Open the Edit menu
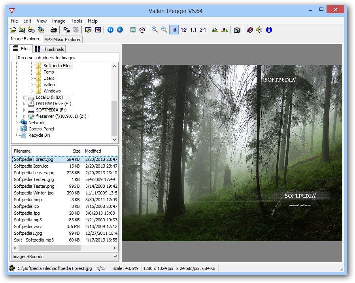 point(27,21)
